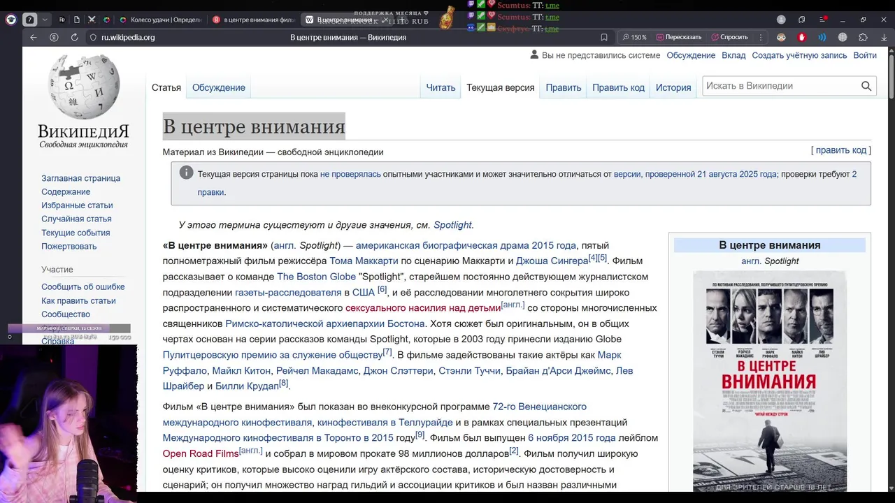Image resolution: width=895 pixels, height=503 pixels.
Task: Click the user icon near Вы не представились
Action: pyautogui.click(x=535, y=54)
